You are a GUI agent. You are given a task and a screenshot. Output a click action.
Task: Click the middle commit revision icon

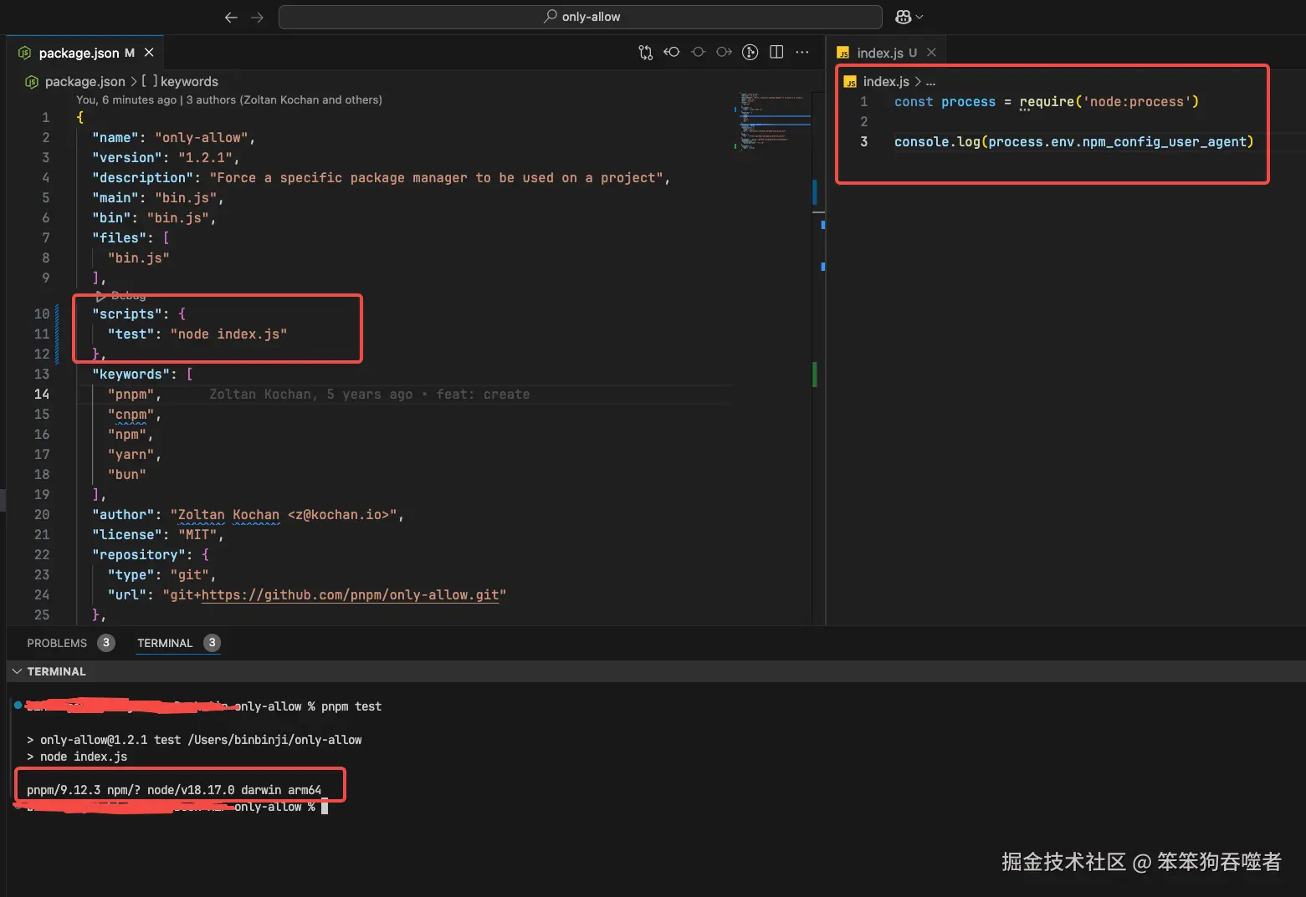coord(698,52)
